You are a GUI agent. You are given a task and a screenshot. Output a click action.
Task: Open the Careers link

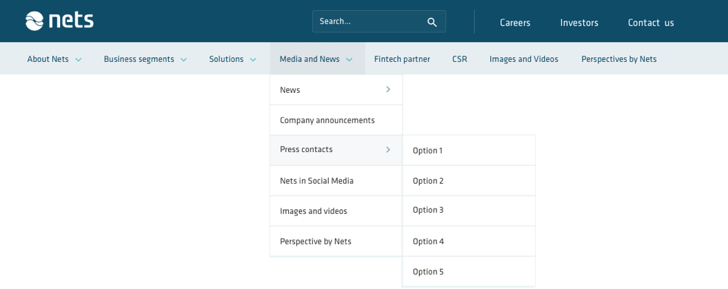point(515,23)
